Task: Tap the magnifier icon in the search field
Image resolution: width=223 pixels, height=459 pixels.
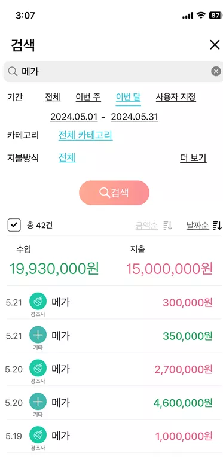Action: pos(13,71)
